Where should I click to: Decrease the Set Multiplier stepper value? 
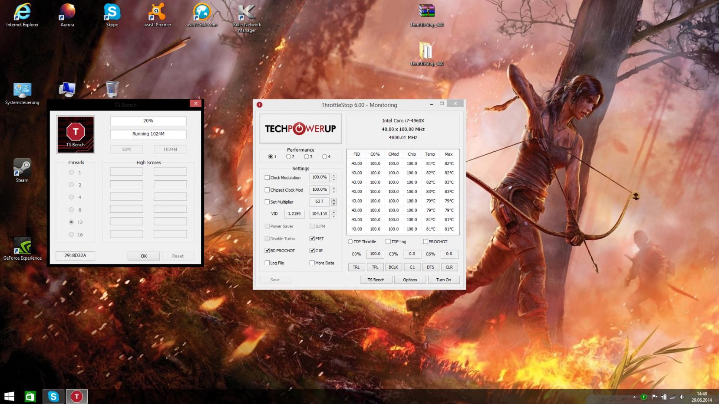[333, 204]
